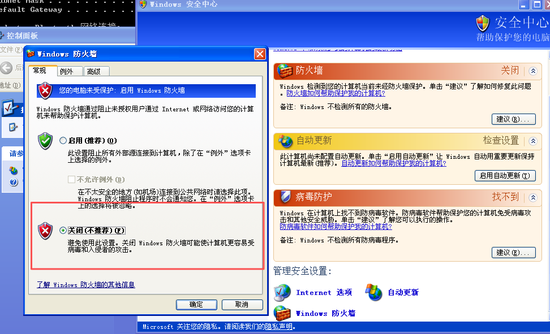Click the help question mark sidebar icon
The width and height of the screenshot is (550, 334).
click(x=14, y=182)
